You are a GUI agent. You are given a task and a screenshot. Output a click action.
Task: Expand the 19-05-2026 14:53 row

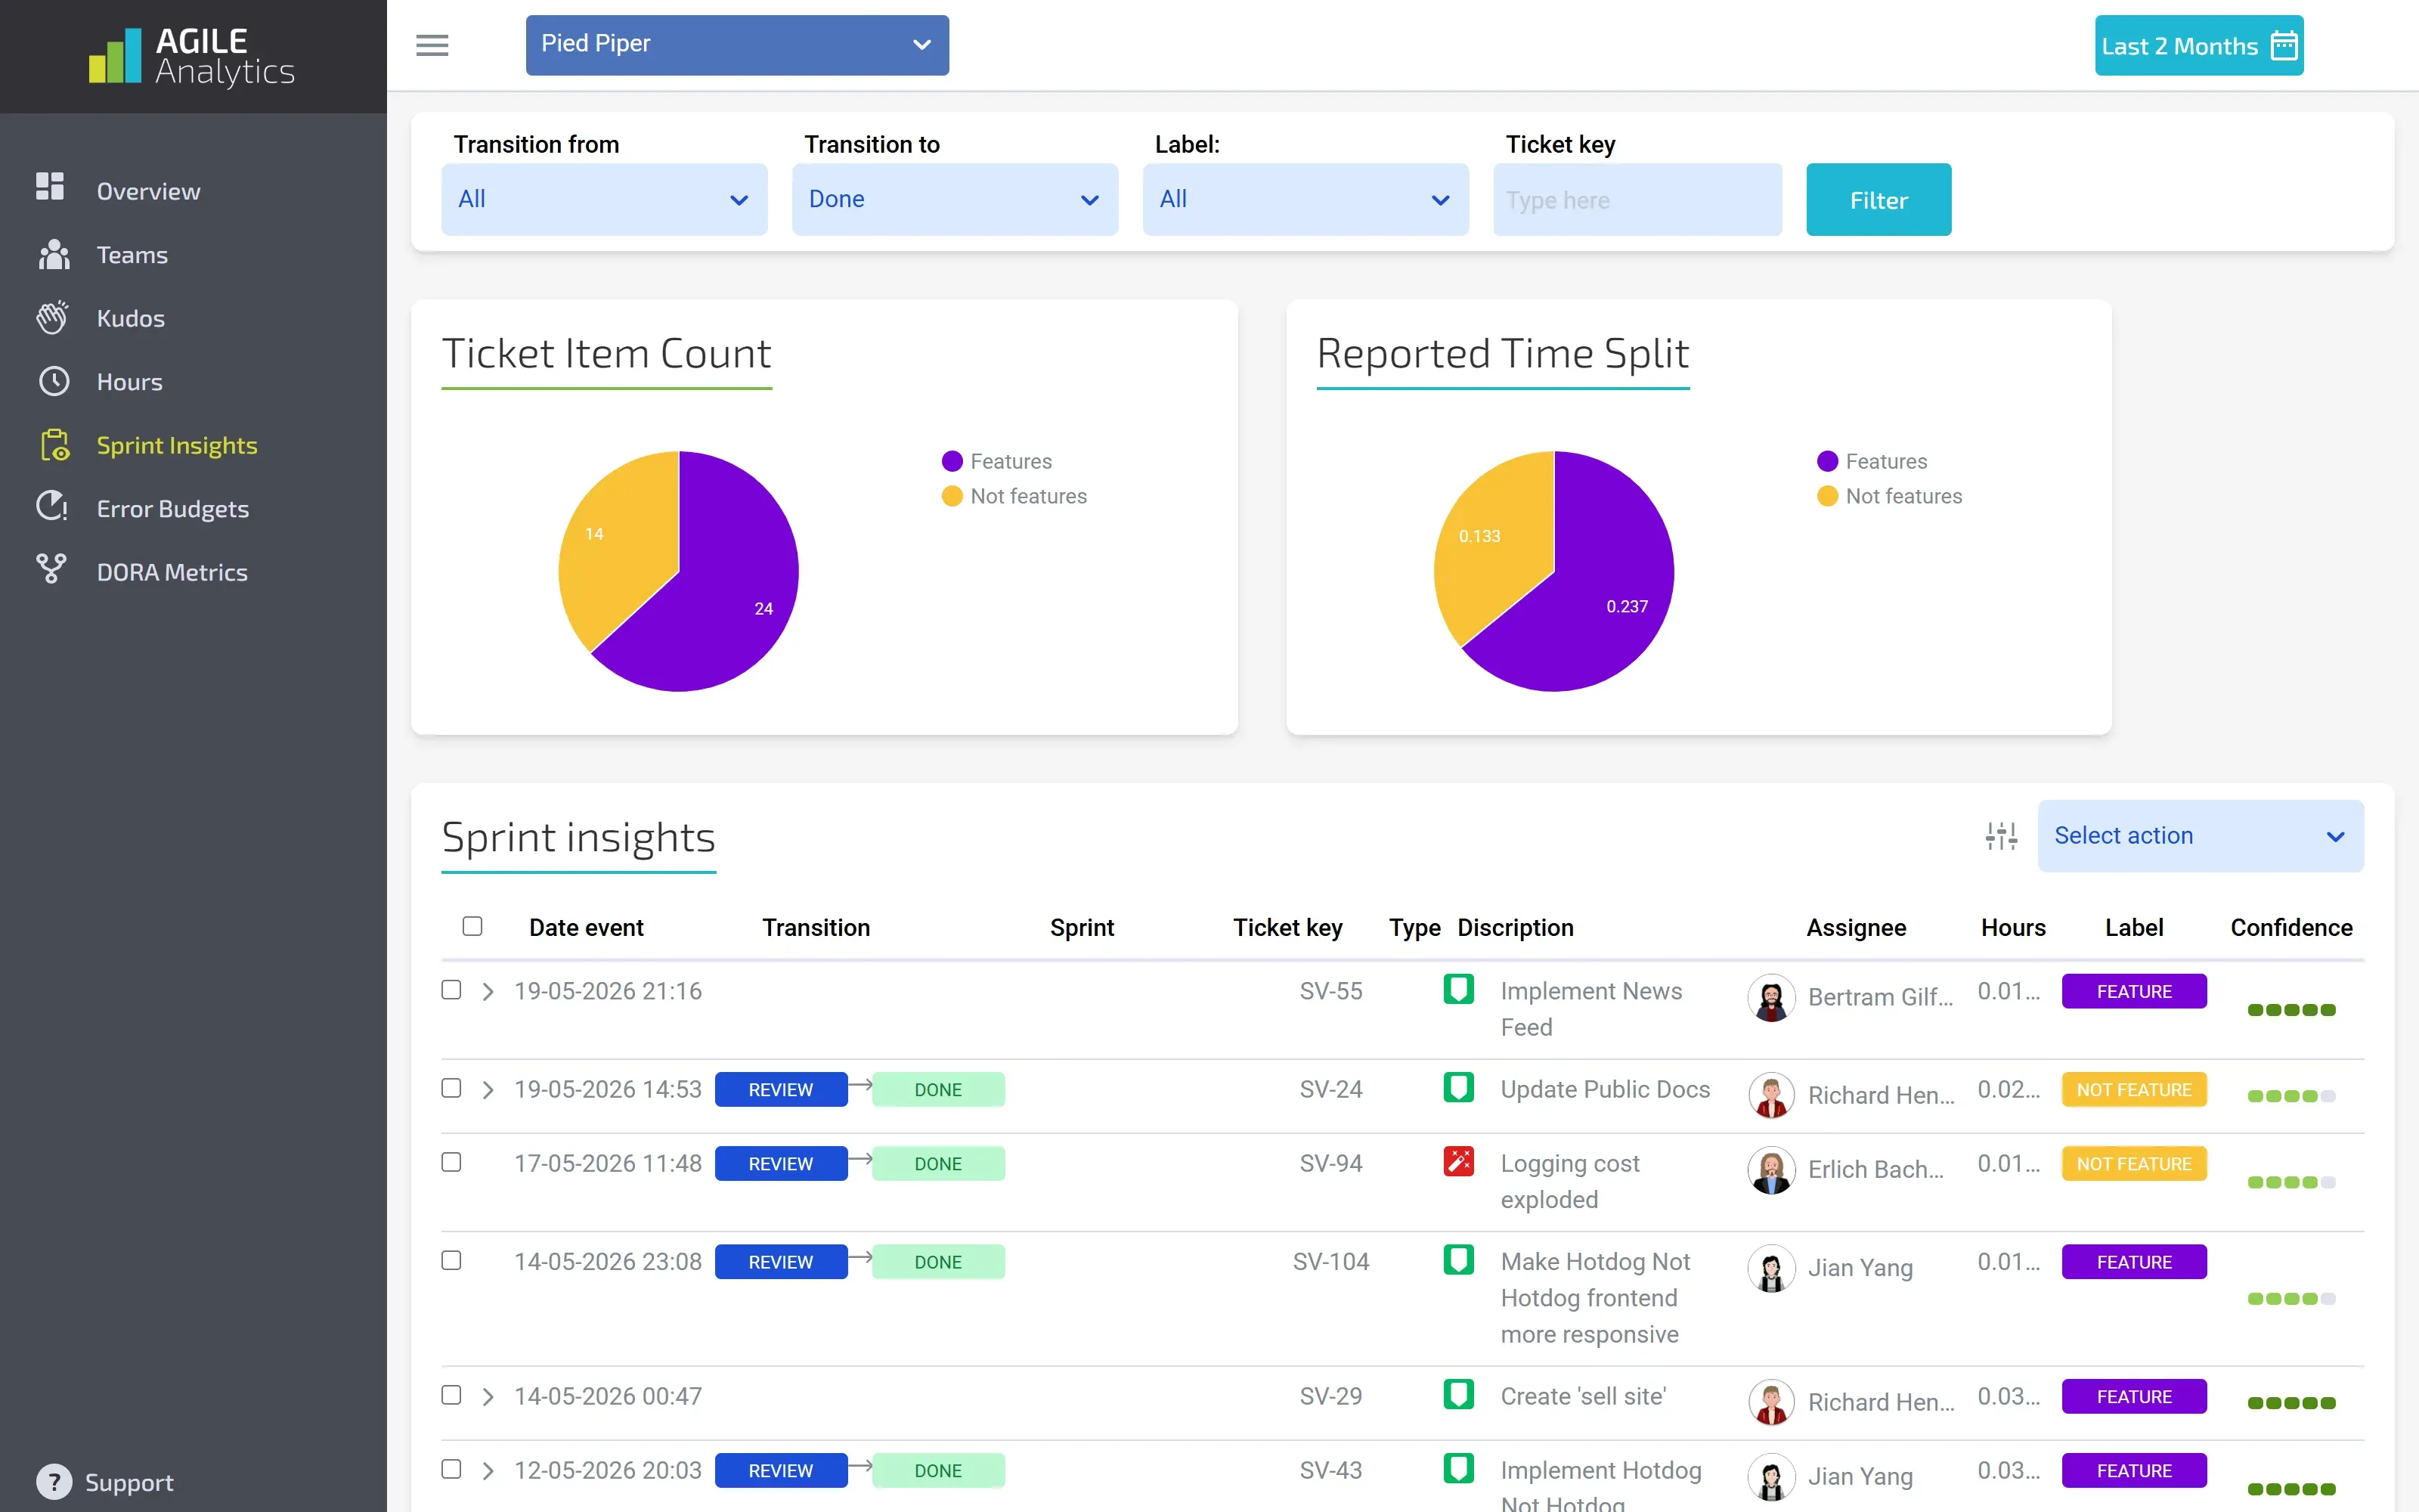[x=488, y=1089]
